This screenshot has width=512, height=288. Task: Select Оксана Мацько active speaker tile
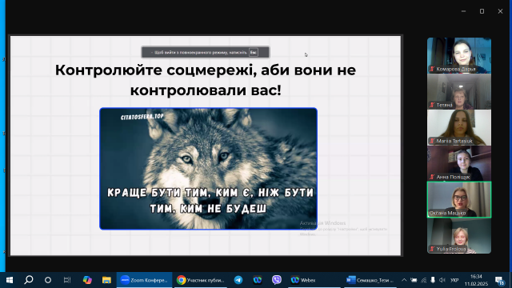point(459,199)
